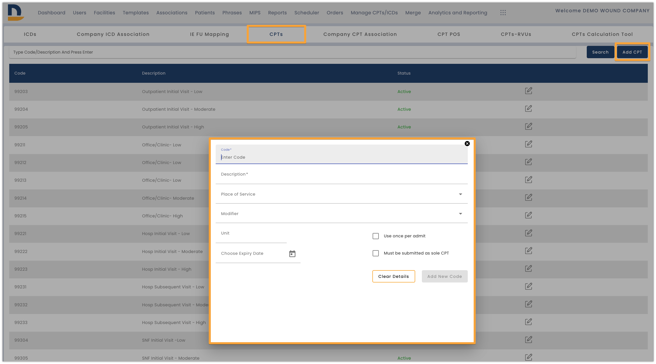This screenshot has width=656, height=364.
Task: Click the edit icon for code 99204
Action: click(528, 108)
